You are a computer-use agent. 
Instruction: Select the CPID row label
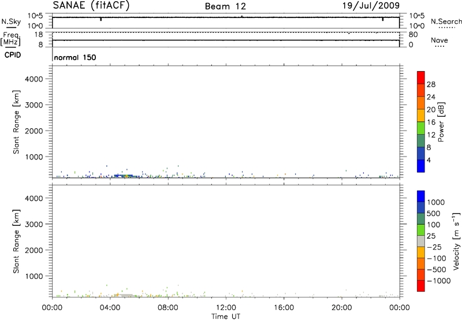[x=13, y=55]
